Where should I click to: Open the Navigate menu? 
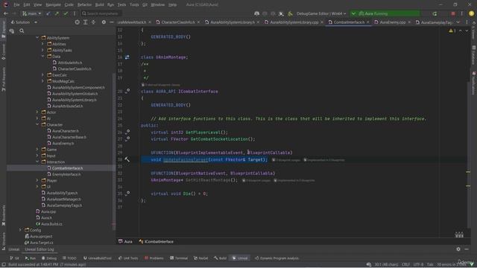pyautogui.click(x=53, y=5)
